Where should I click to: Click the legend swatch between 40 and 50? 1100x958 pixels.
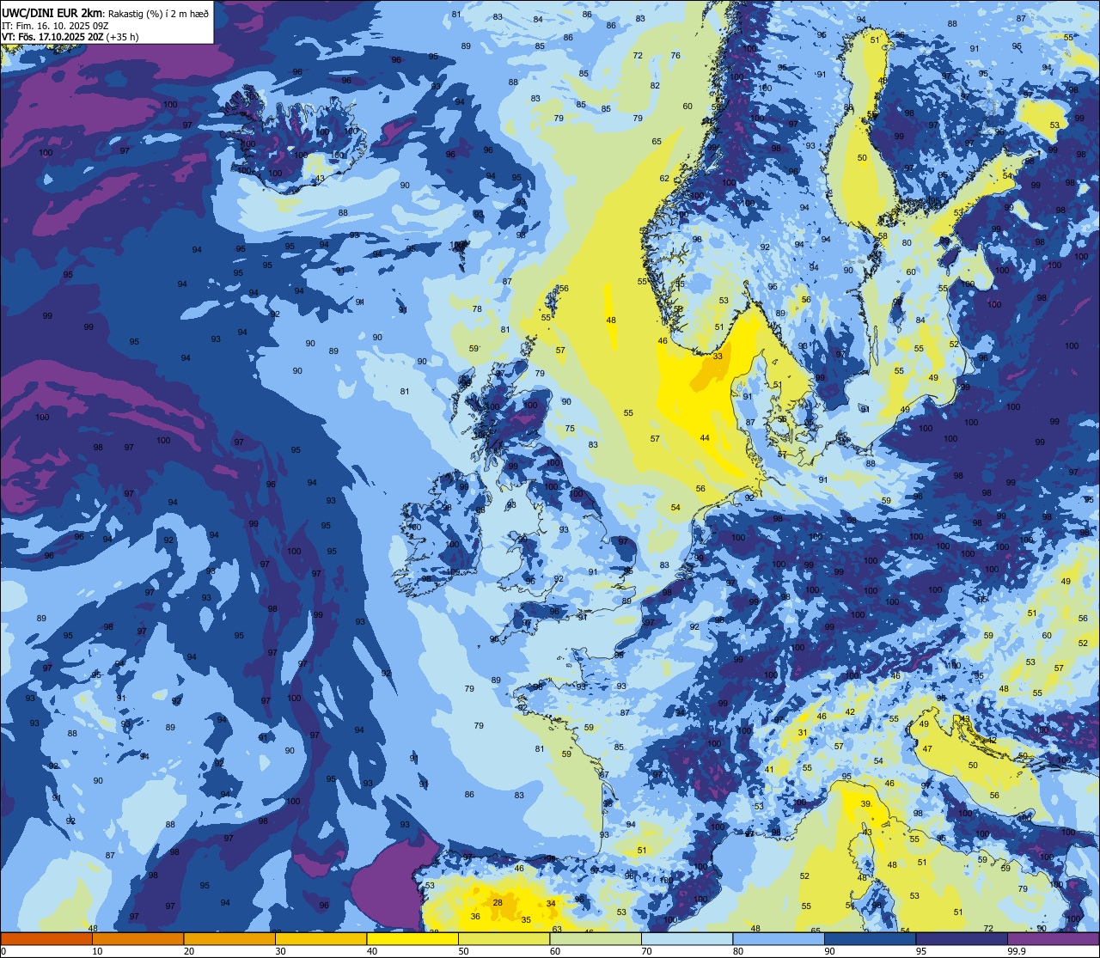412,939
